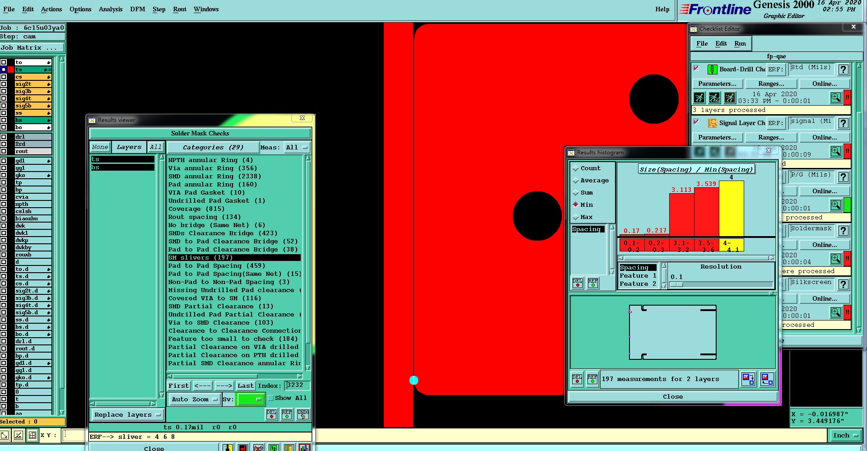Select Count radio in Results histogram
The image size is (867, 451).
point(576,168)
